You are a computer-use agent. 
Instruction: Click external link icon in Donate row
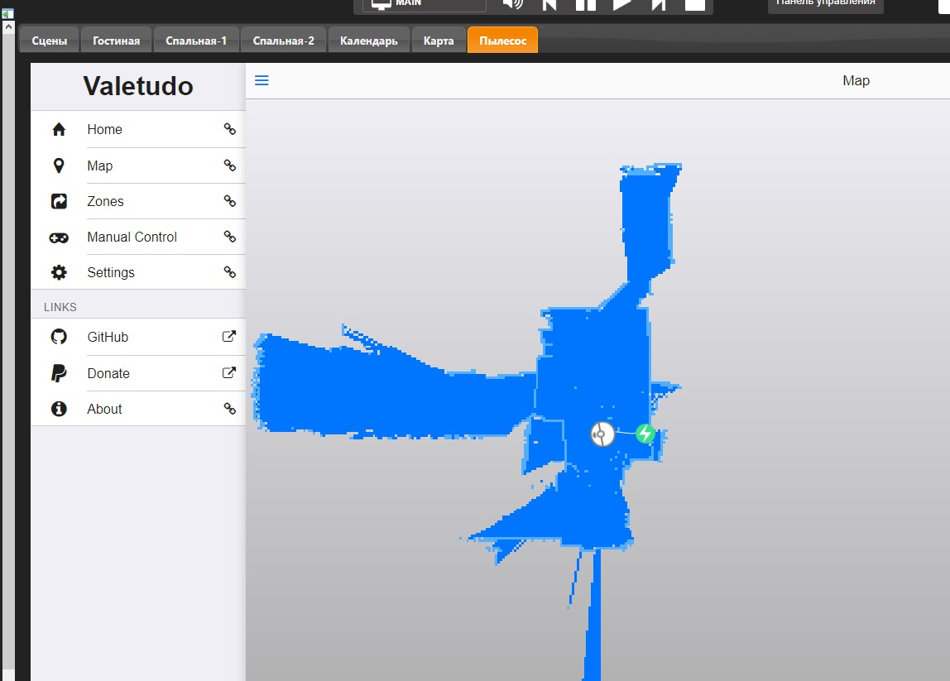[x=229, y=372]
